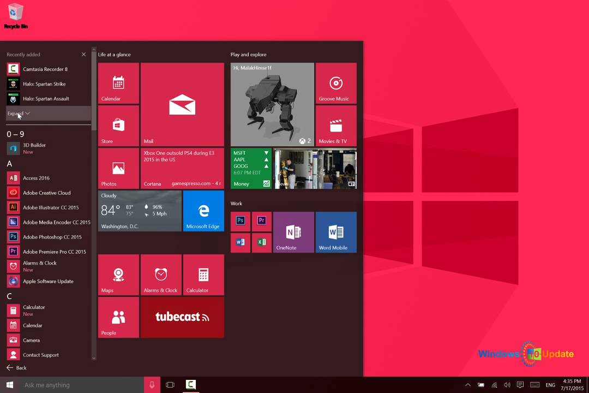Open Calculator in the app list
589x393 pixels.
(x=49, y=310)
